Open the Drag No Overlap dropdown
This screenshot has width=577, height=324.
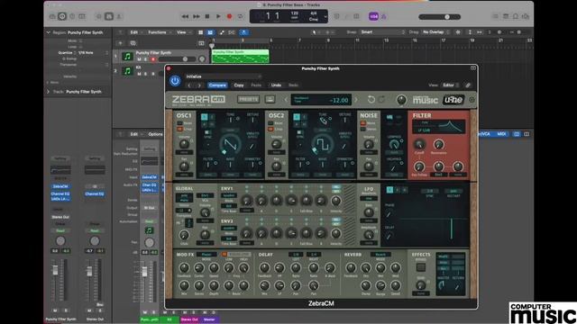(x=436, y=32)
